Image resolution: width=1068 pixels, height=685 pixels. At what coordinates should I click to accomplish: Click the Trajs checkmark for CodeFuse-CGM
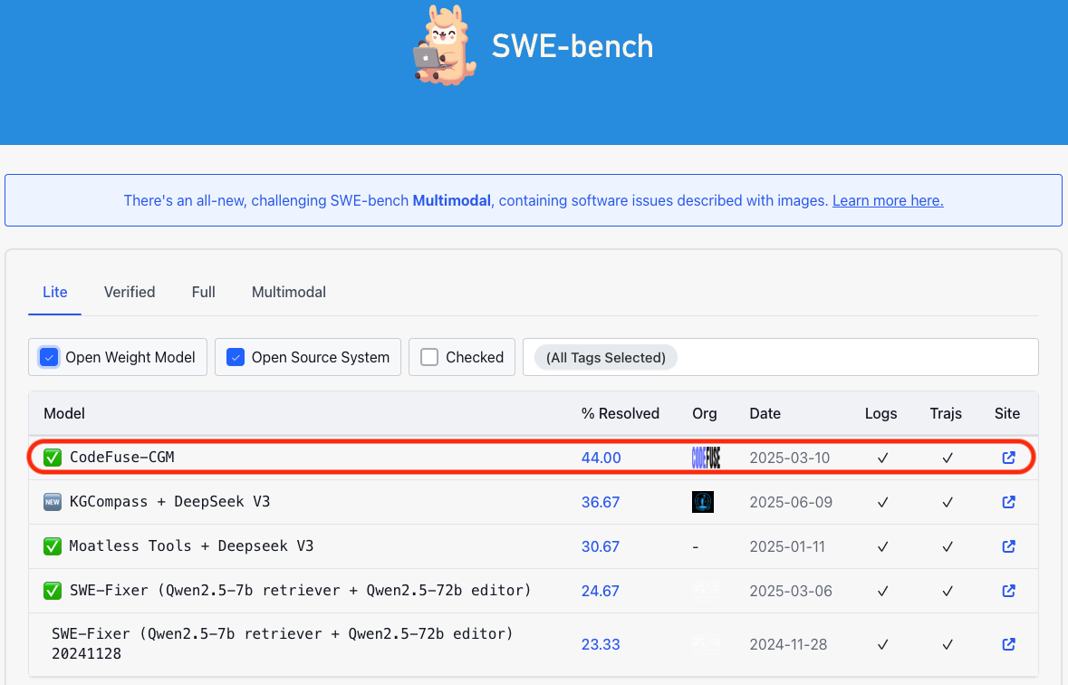click(948, 458)
